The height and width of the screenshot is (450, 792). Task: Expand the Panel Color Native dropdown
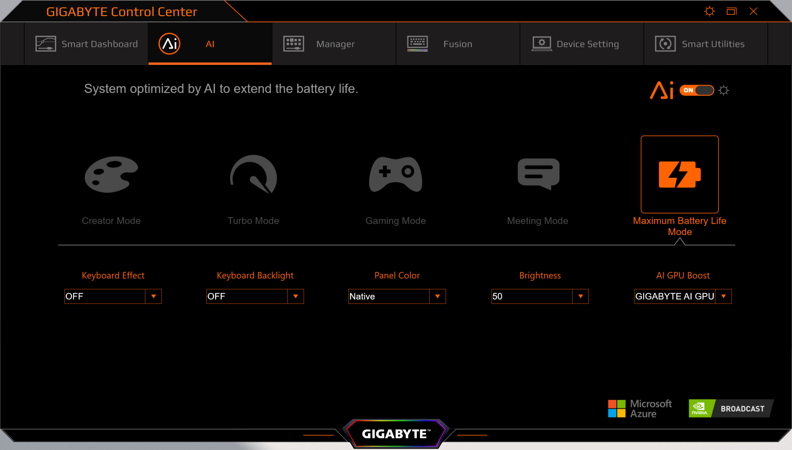(437, 296)
